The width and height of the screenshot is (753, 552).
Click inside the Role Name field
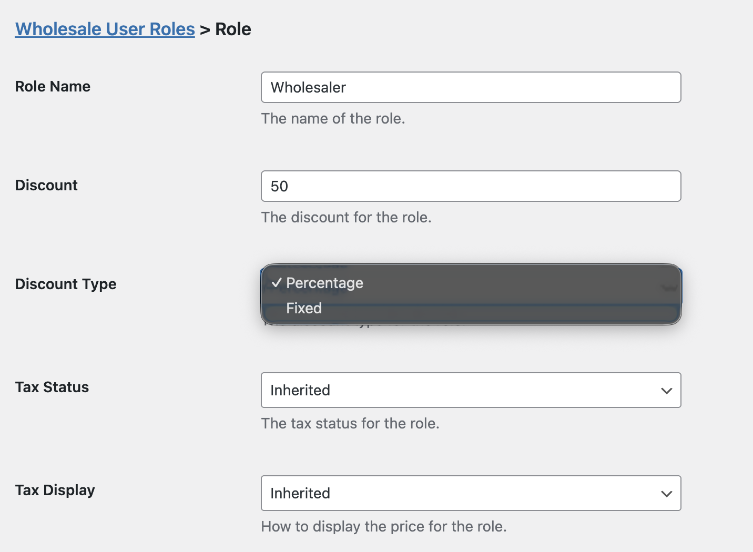coord(471,87)
